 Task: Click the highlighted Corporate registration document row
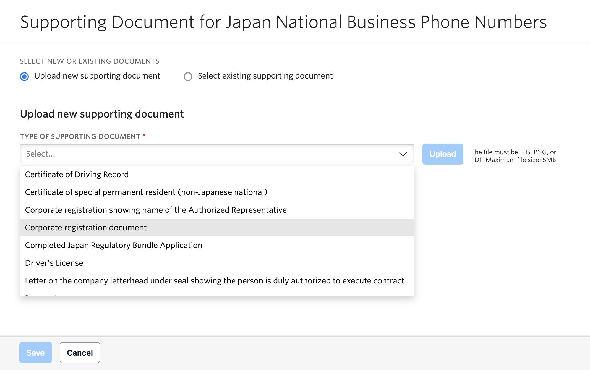(86, 227)
